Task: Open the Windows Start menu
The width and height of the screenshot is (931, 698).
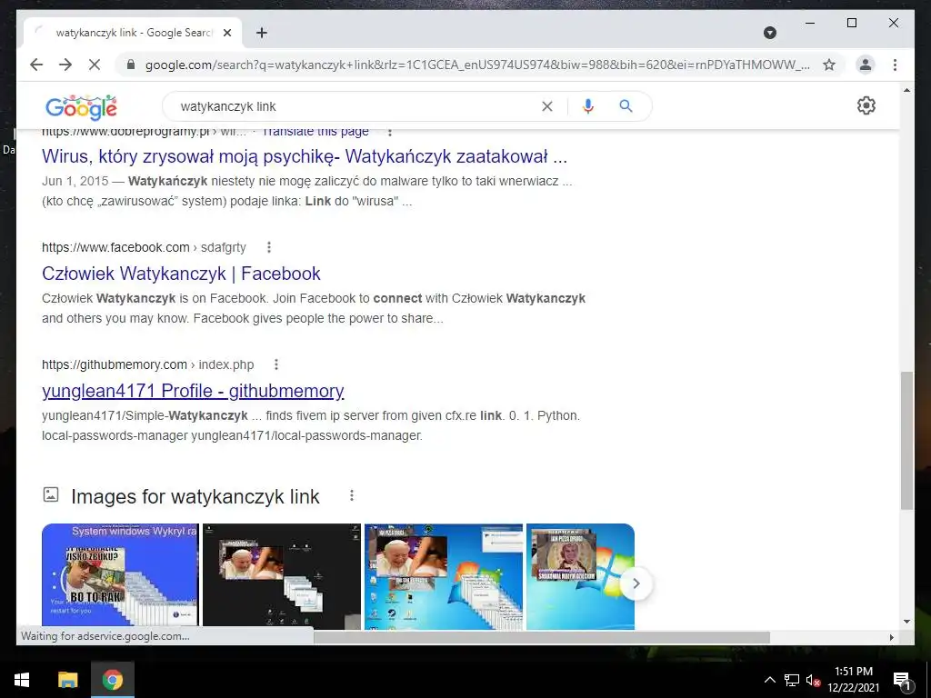Action: pos(22,680)
